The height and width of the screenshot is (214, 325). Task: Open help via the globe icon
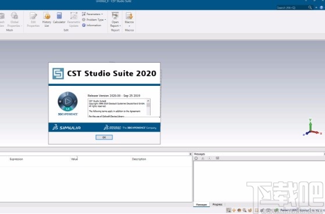coord(322,8)
